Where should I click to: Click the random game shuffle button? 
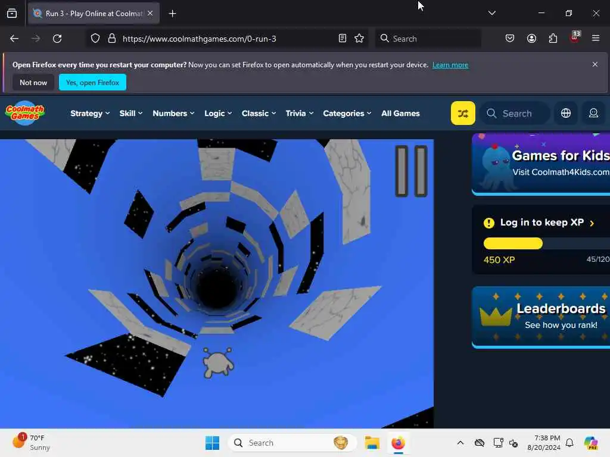pyautogui.click(x=463, y=113)
